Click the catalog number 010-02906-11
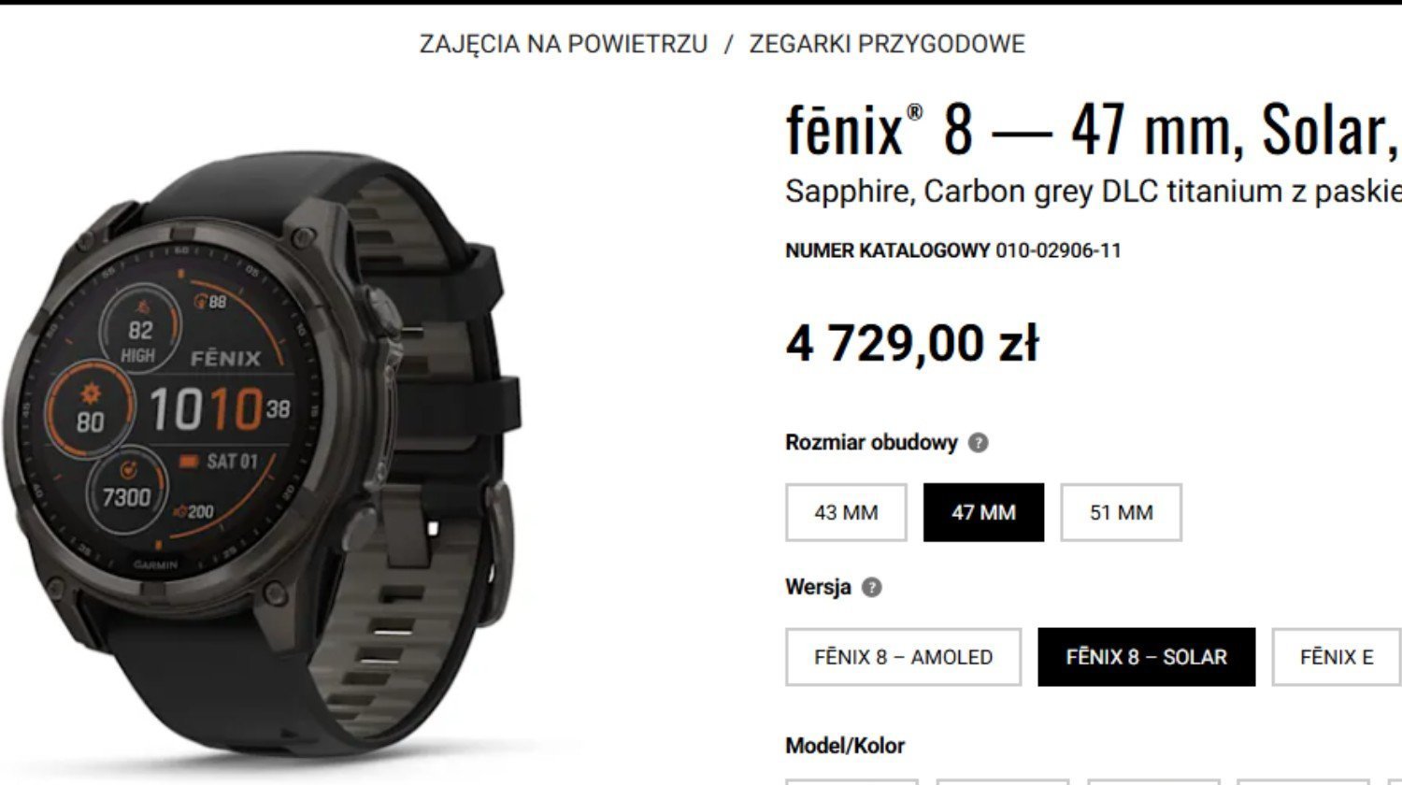The height and width of the screenshot is (785, 1402). 1058,250
